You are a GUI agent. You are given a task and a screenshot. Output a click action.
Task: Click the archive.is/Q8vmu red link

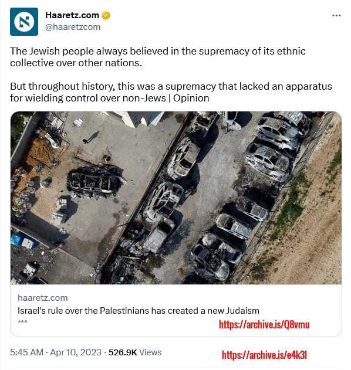264,325
